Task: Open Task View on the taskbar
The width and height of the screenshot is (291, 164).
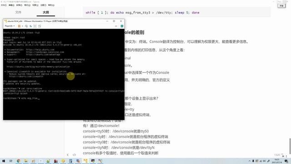Action: (x=11, y=161)
